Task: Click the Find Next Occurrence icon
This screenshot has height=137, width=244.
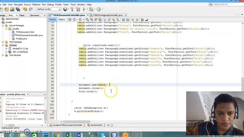Action: coord(96,19)
